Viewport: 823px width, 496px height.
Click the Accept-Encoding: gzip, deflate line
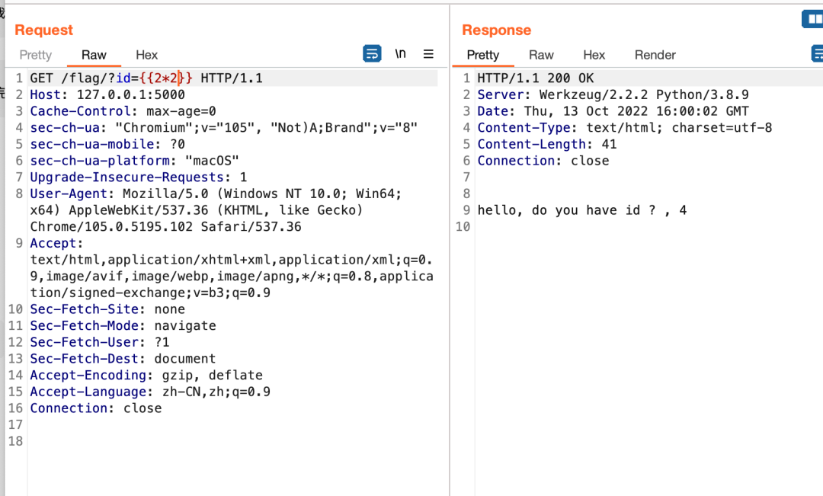point(146,376)
